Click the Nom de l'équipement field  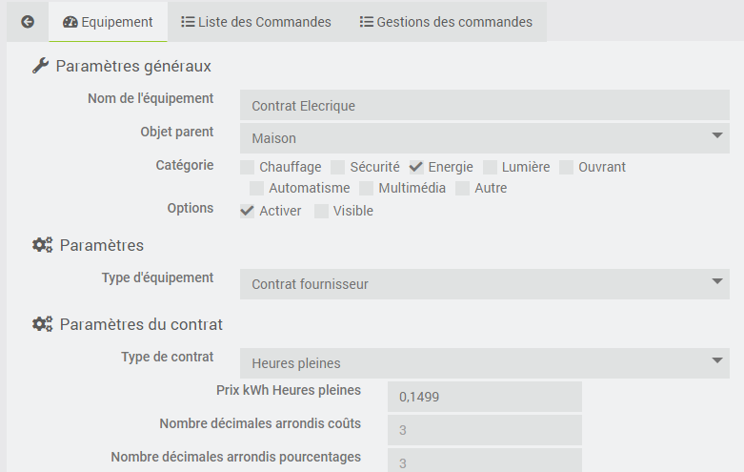(x=485, y=106)
